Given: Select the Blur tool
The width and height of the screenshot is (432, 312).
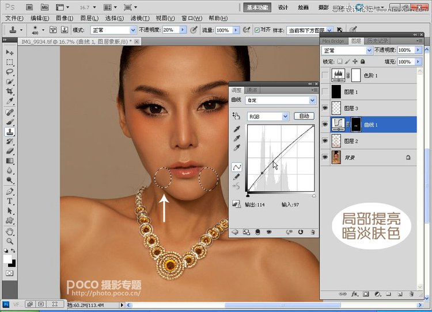Looking at the screenshot, I should coord(10,171).
